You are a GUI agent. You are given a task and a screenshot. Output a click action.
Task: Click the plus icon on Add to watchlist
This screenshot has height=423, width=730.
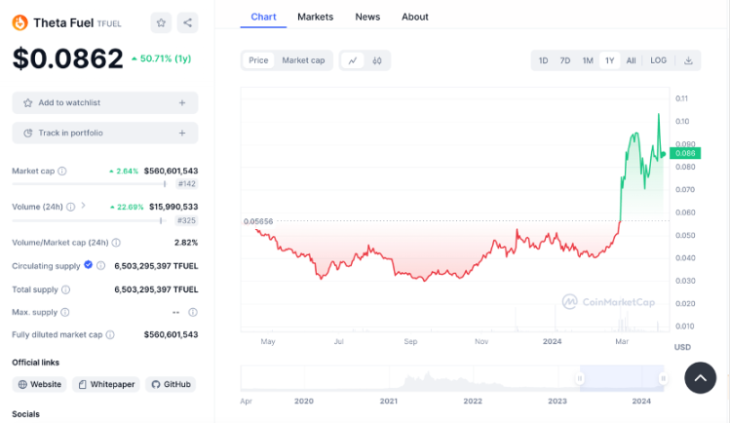click(x=182, y=103)
